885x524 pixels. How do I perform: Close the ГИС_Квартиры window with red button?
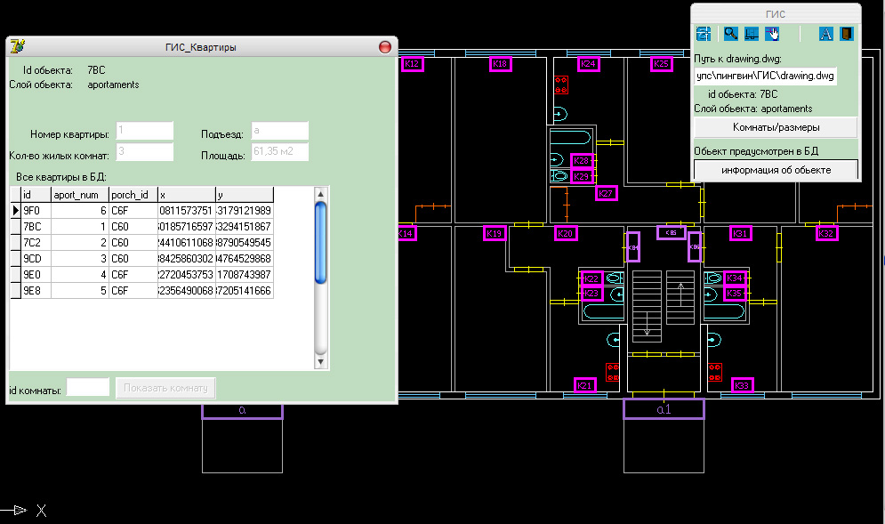(x=385, y=47)
